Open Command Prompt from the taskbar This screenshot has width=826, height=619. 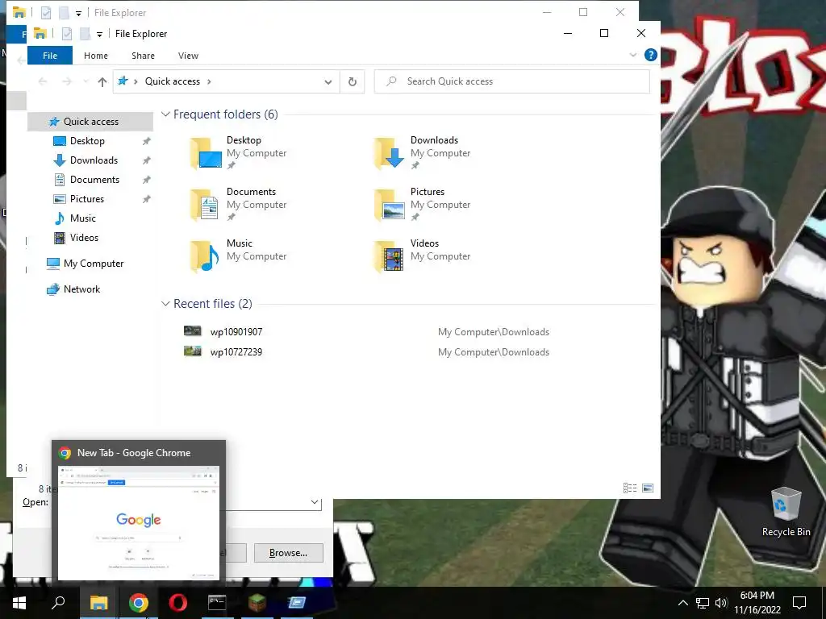tap(217, 603)
